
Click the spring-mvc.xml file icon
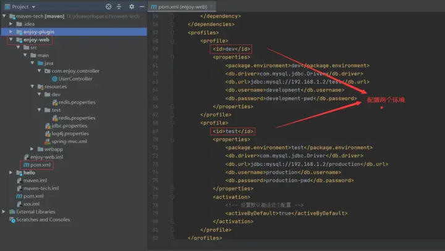pyautogui.click(x=48, y=141)
